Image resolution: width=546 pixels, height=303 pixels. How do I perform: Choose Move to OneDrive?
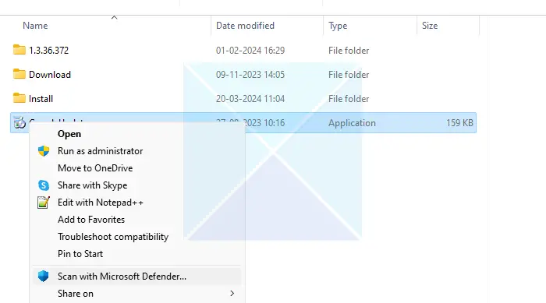(95, 168)
